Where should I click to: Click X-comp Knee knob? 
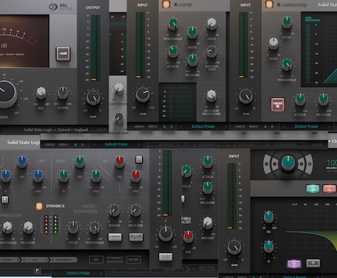pos(212,24)
